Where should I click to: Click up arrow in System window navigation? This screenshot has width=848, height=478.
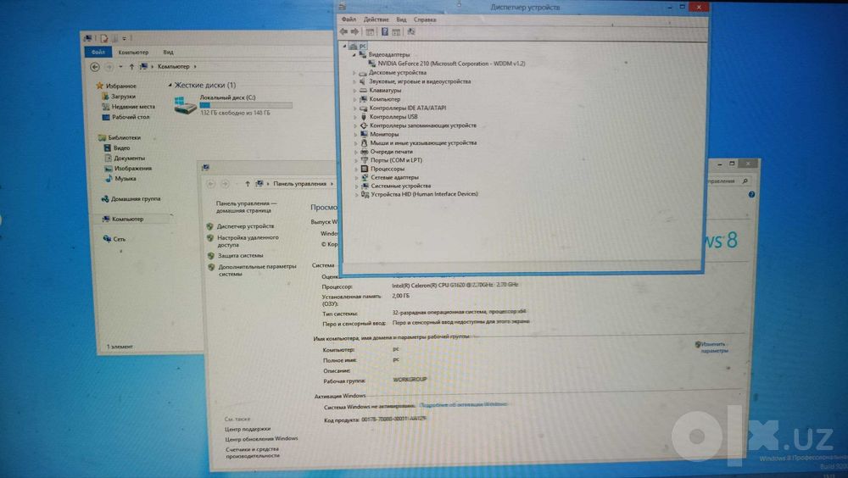coord(247,184)
